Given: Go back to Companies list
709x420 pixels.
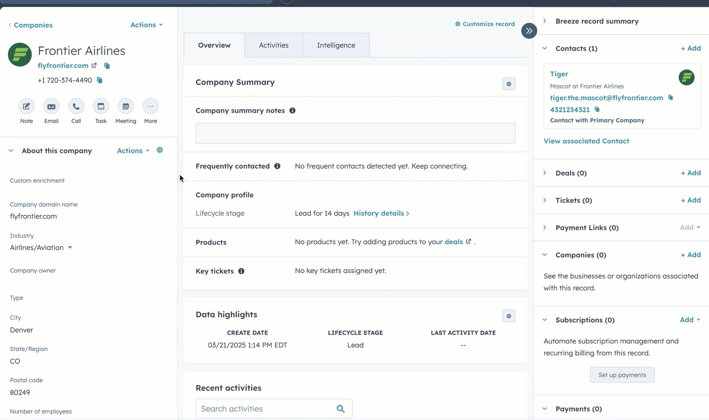Looking at the screenshot, I should tap(30, 25).
